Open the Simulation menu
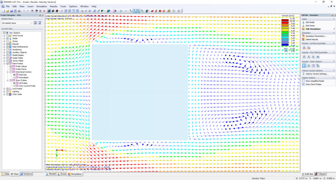Screen dimensions: 336x180 coord(42,7)
